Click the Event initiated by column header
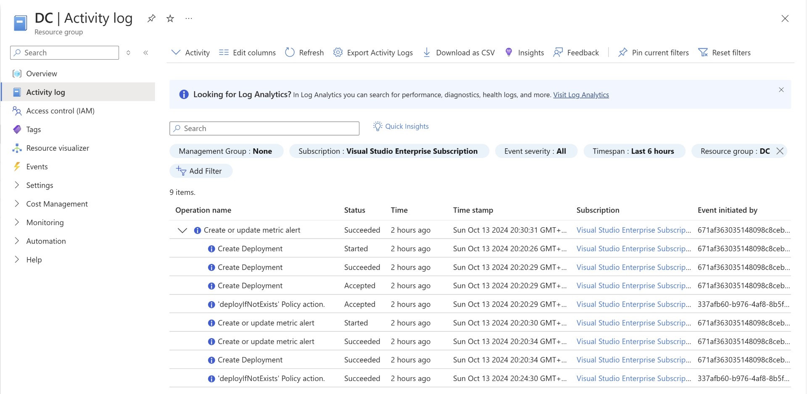This screenshot has width=807, height=394. click(727, 210)
